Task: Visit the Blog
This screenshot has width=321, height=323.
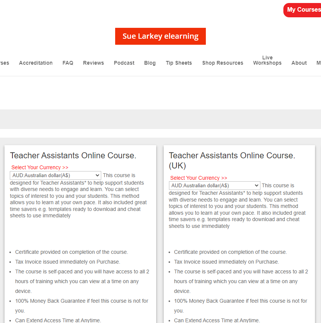Action: 150,63
